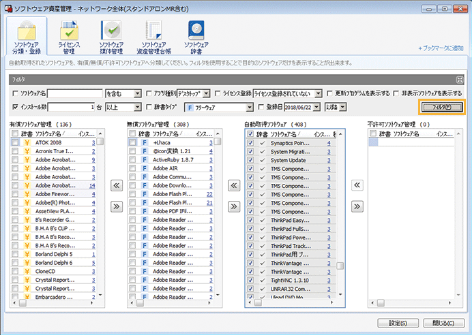This screenshot has height=335, width=472.
Task: Open install count 22 link for Adobe Flash Player
Action: point(209,194)
